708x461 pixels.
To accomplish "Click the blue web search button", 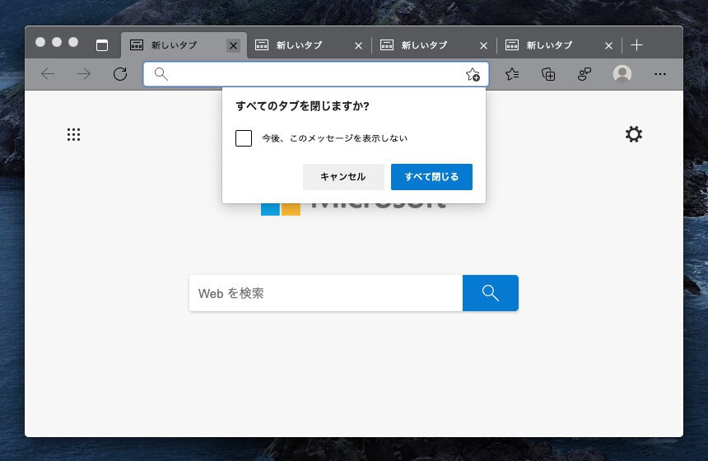I will pos(491,293).
